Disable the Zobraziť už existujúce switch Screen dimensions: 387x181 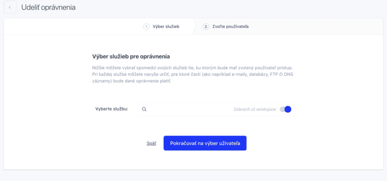click(285, 109)
